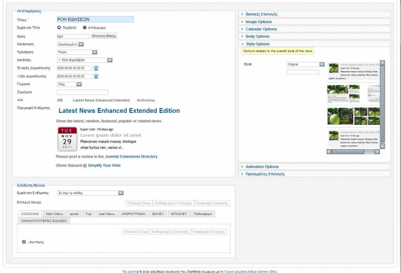Viewport: 401px width, 273px height.
Task: Open the Κατάσταση dropdown
Action: point(70,44)
